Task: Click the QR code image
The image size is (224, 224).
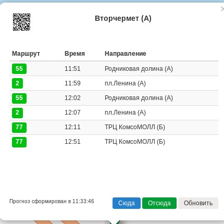Action: (x=21, y=22)
